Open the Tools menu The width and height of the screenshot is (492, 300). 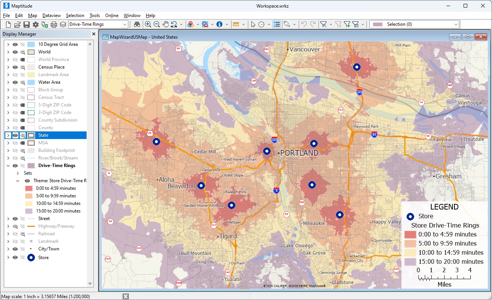coord(95,16)
